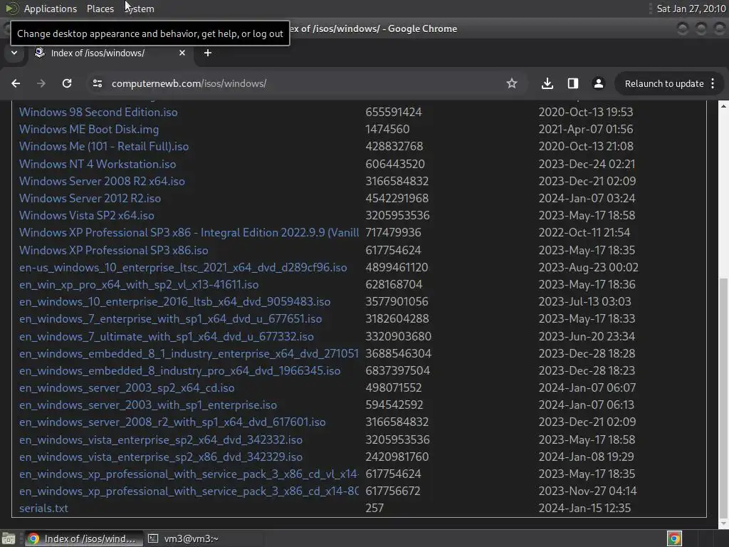
Task: Open en_windows_server_2003_sp2_x64_cd.iso
Action: 127,388
